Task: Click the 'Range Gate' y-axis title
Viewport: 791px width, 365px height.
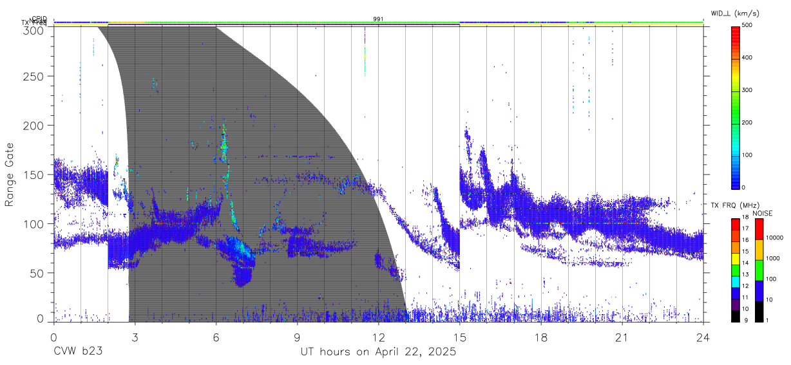Action: [x=10, y=174]
